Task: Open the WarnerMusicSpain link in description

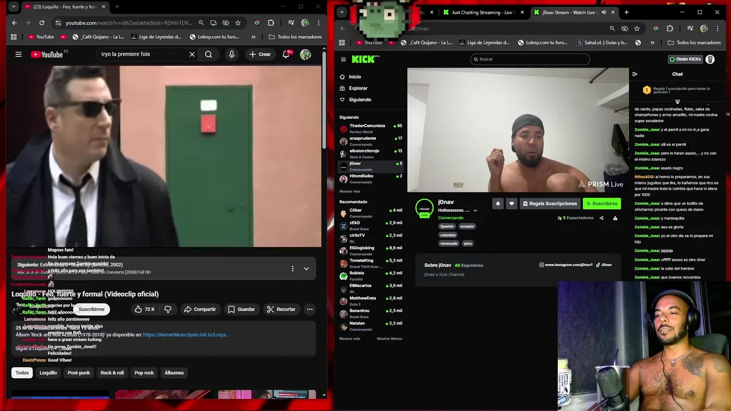Action: tap(186, 335)
